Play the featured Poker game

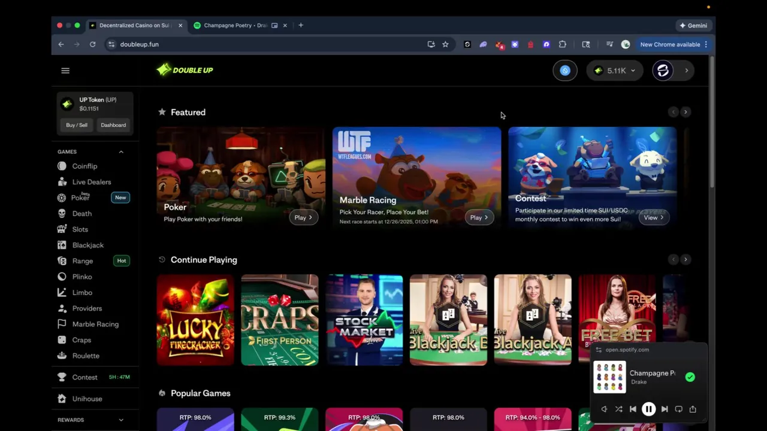pos(303,218)
